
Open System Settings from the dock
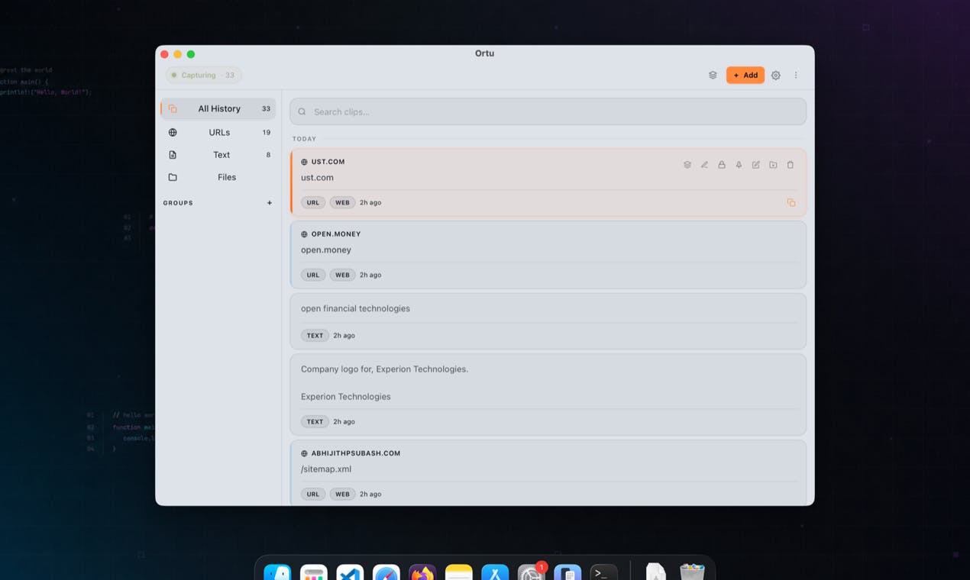pos(532,572)
